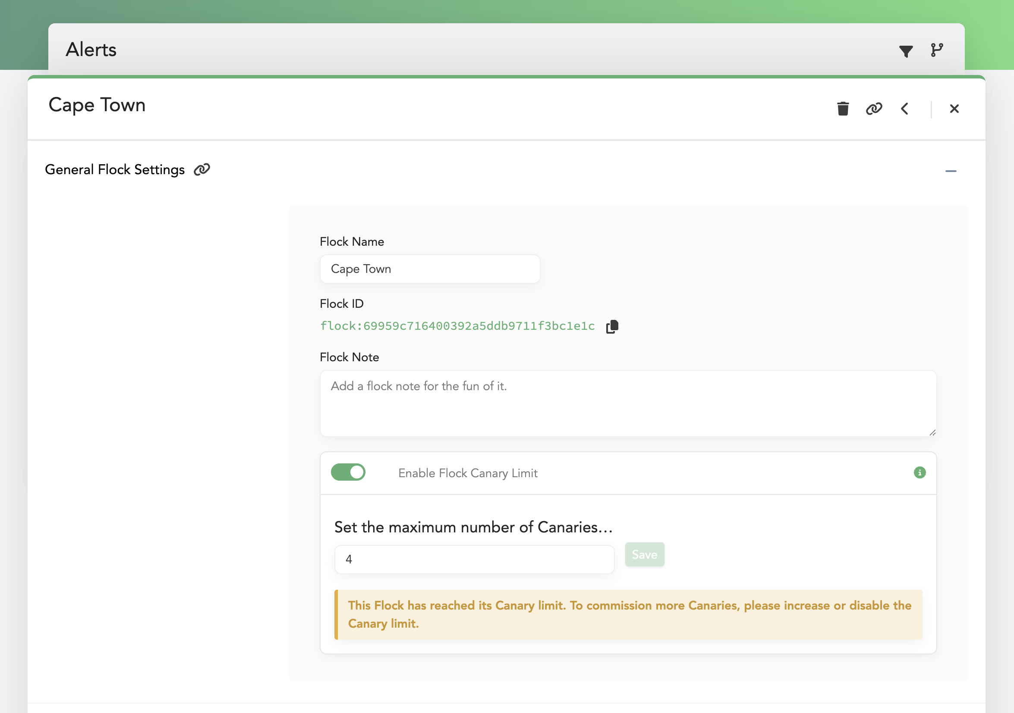
Task: Delete the Cape Town flock via trash icon
Action: click(843, 108)
